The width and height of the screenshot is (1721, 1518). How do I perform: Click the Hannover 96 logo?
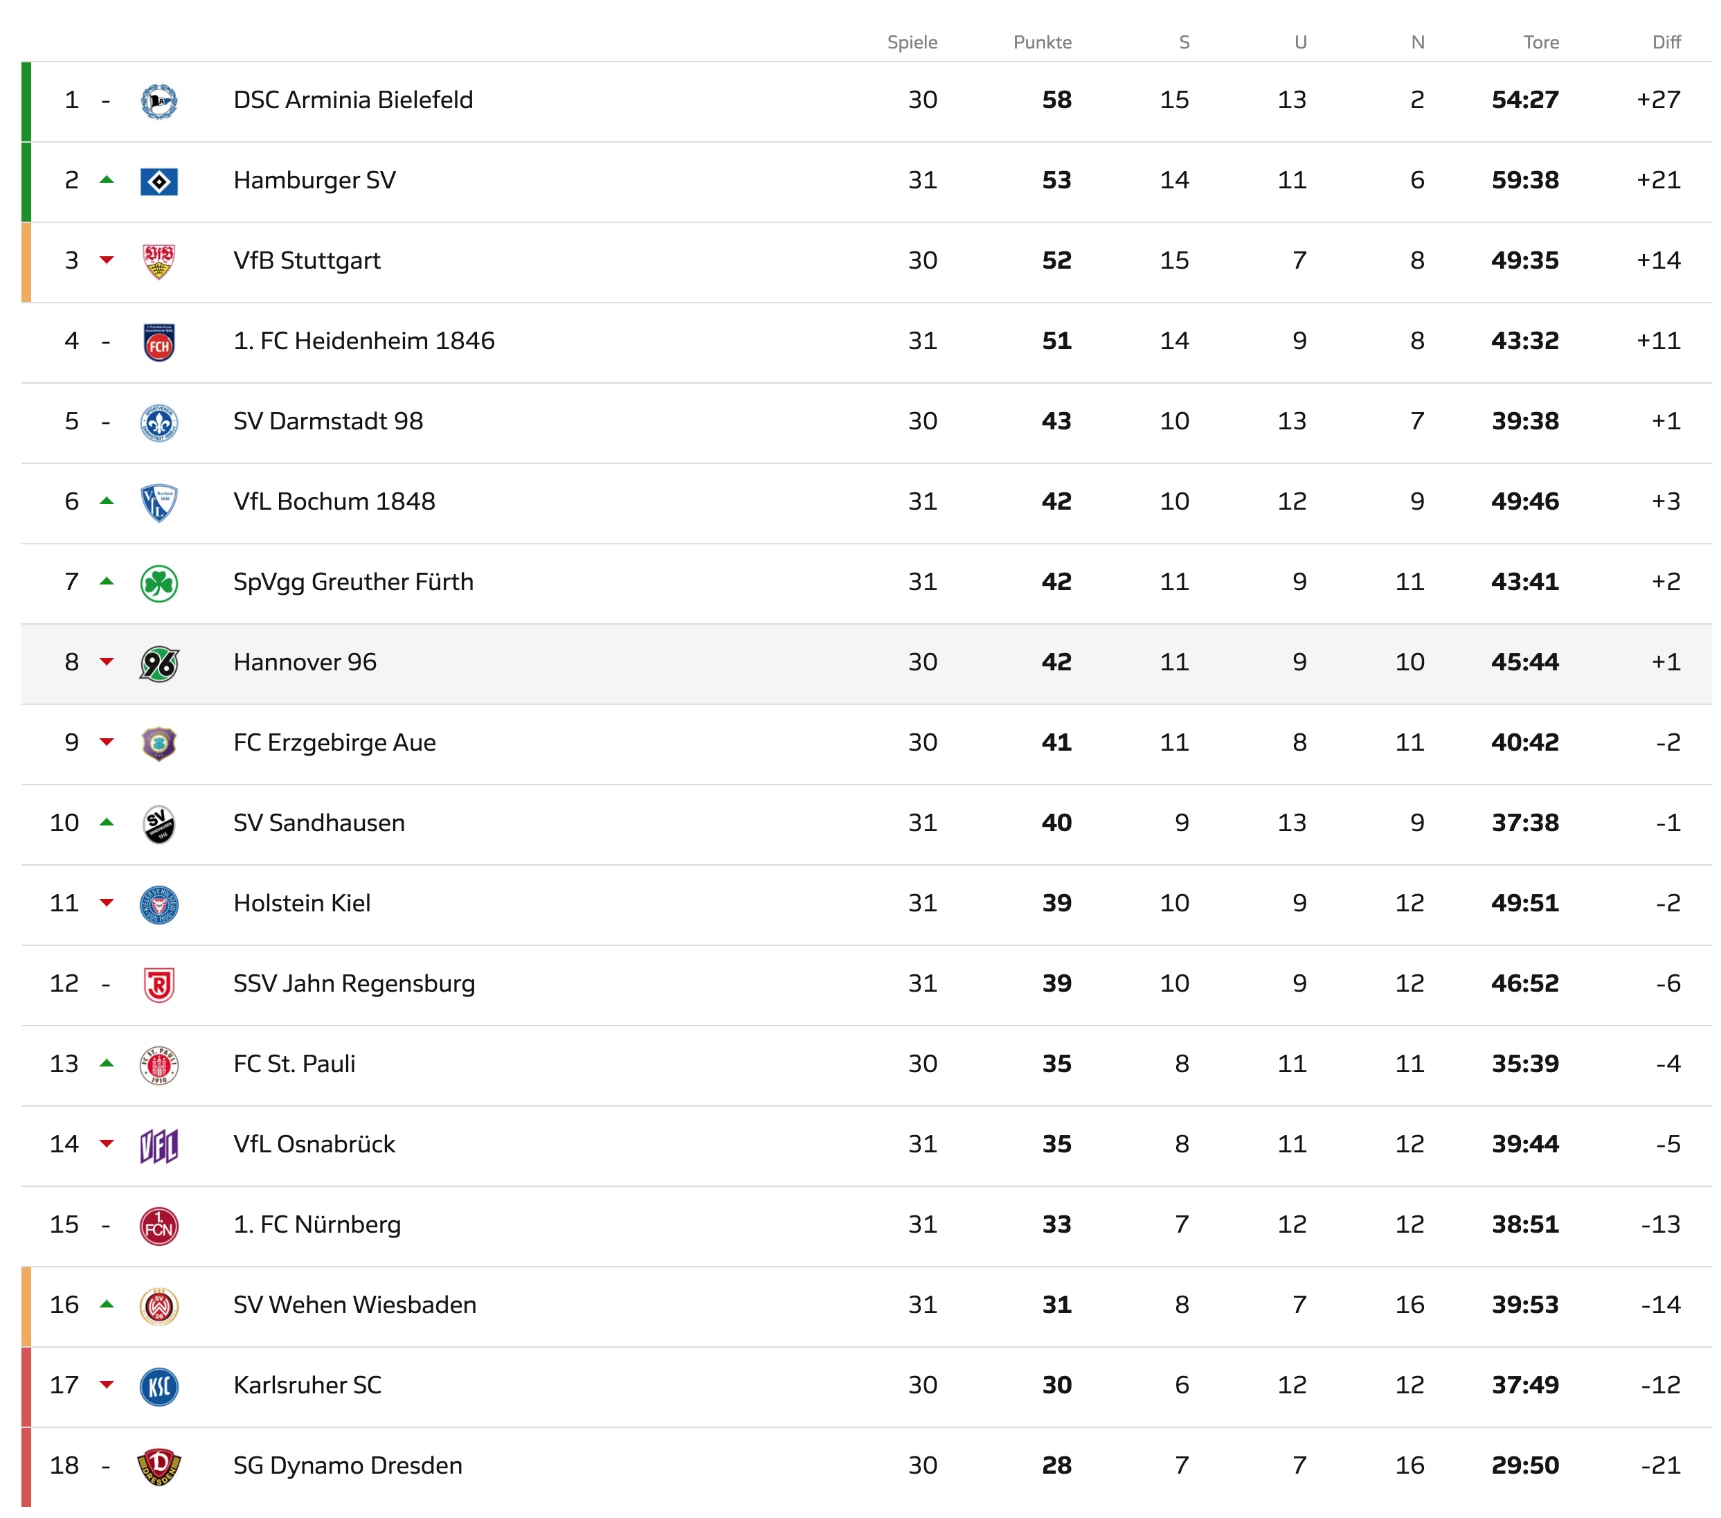point(159,663)
